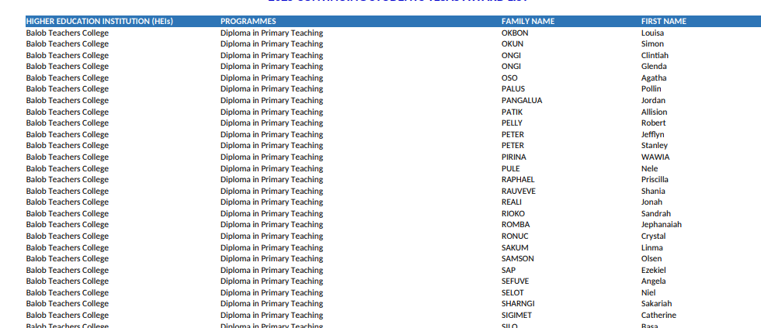Select the first name Louisa
Screen dimensions: 761x328
(653, 33)
